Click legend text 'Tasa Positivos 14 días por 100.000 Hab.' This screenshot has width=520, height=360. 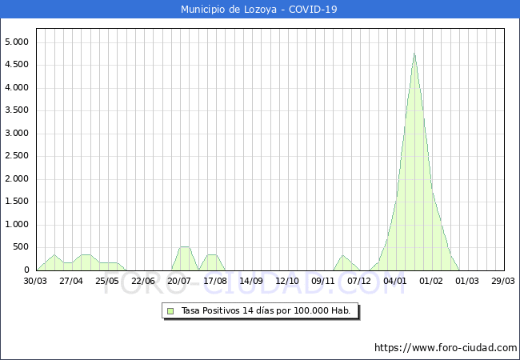[266, 310]
